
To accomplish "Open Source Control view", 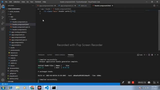I will [x=3, y=17].
